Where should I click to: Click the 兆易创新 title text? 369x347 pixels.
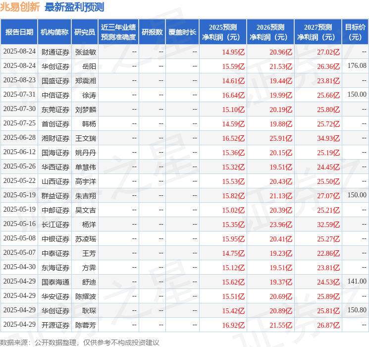pos(20,7)
